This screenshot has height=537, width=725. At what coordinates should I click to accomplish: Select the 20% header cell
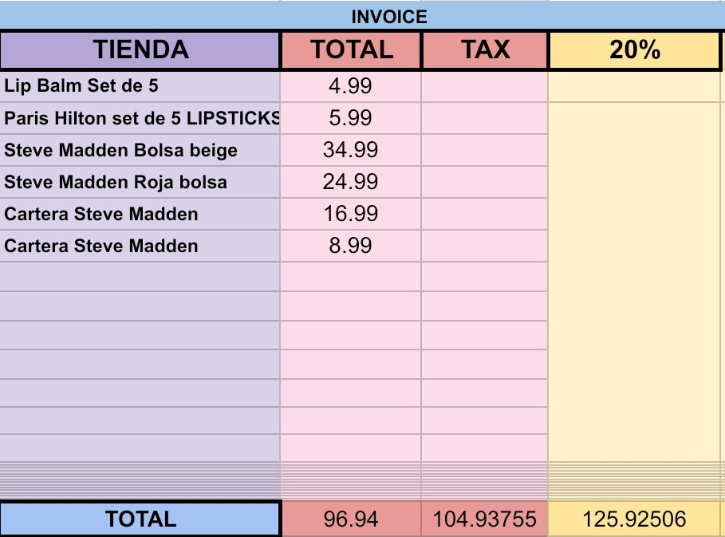[x=635, y=50]
